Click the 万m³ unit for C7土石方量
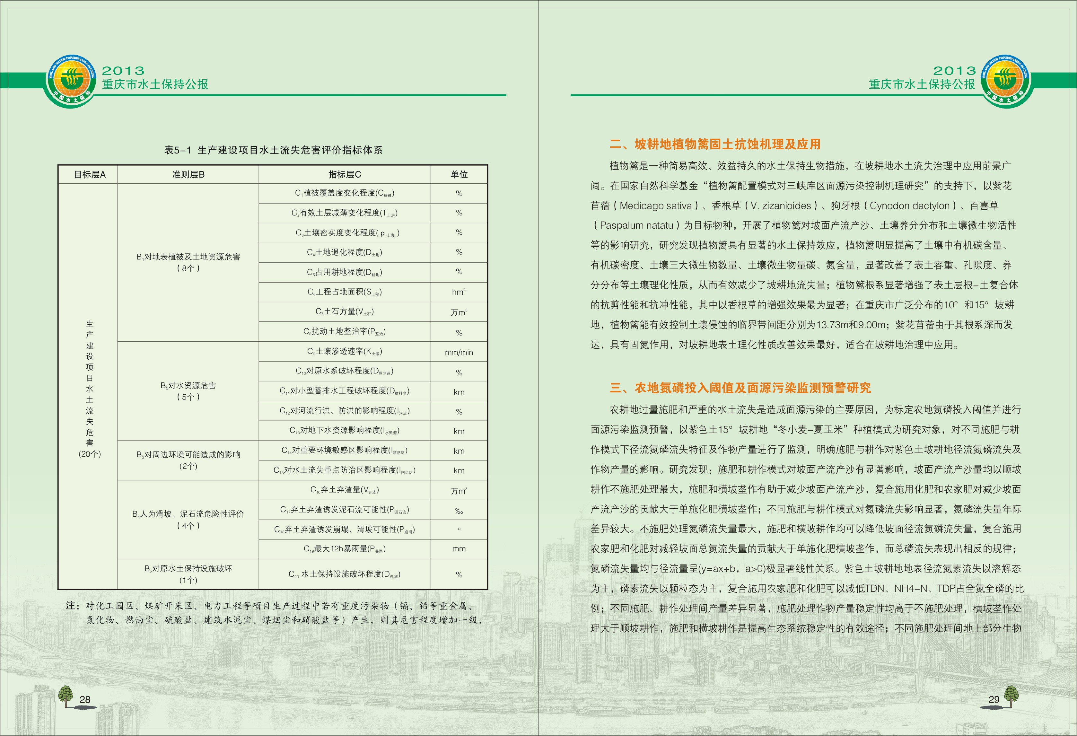Screen dimensions: 1077x736 [x=459, y=312]
